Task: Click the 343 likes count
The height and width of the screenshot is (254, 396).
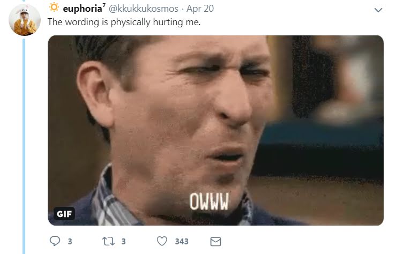Action: click(182, 242)
